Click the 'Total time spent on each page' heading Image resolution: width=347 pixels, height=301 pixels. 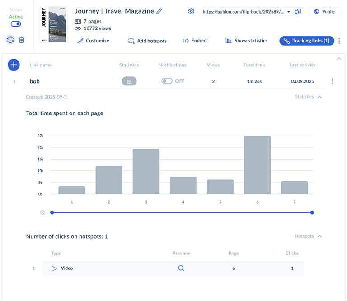(65, 113)
